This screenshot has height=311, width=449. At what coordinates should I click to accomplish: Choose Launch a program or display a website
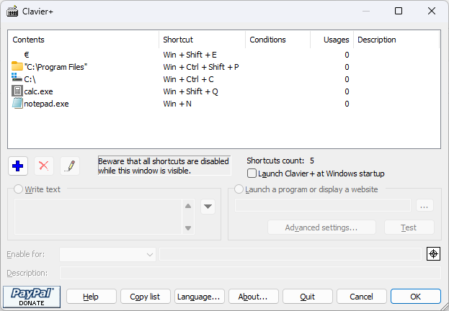(x=239, y=189)
